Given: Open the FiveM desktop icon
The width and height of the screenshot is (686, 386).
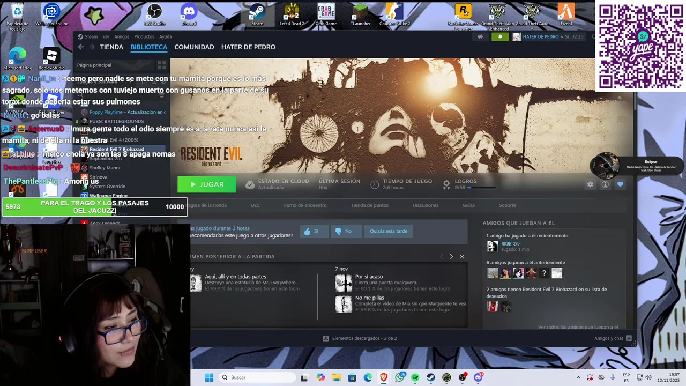Looking at the screenshot, I should [566, 14].
